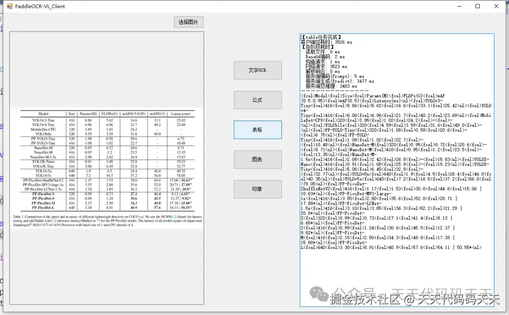509x315 pixels.
Task: Click the Latency(ms) column header in preview table
Action: (x=181, y=114)
